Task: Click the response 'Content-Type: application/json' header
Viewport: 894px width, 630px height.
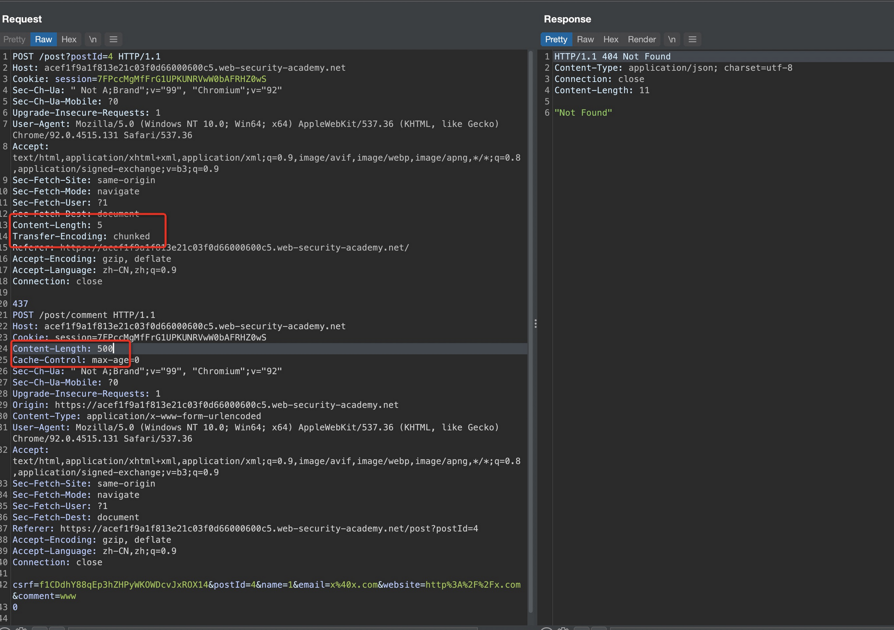Action: [x=673, y=68]
